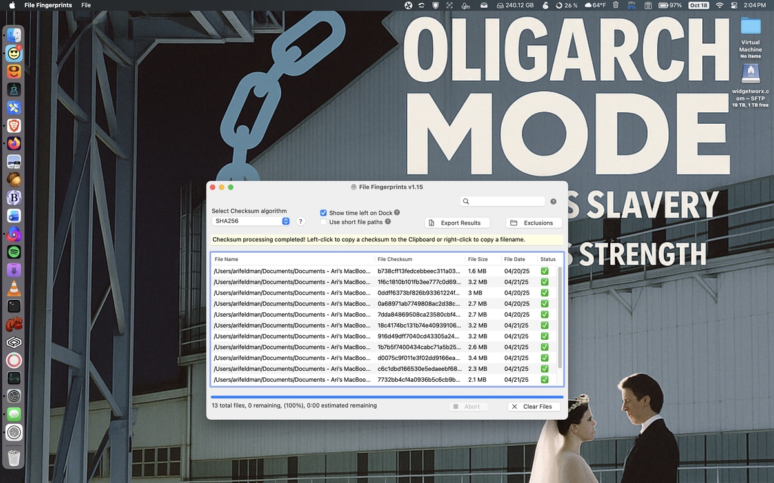Sort results by the File Date column header
The width and height of the screenshot is (774, 483).
[515, 259]
